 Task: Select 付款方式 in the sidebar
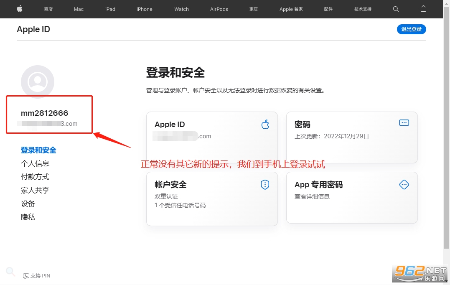[x=35, y=177]
